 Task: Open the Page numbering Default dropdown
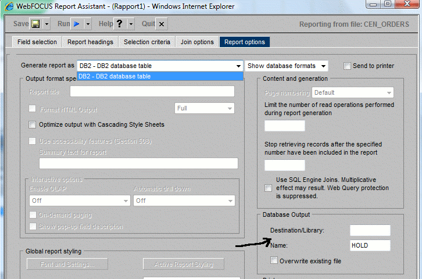pyautogui.click(x=353, y=92)
